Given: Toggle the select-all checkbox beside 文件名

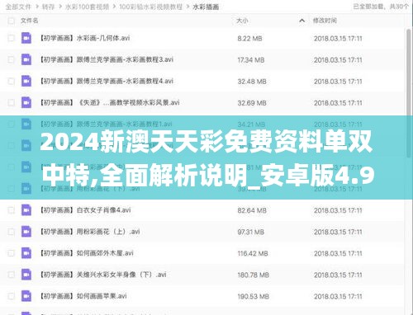Looking at the screenshot, I should click(x=11, y=21).
